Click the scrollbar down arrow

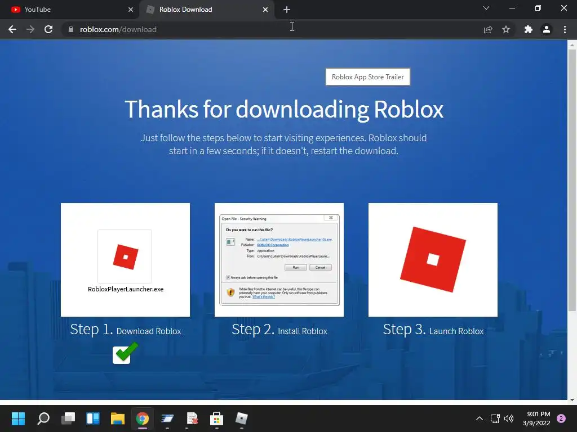click(572, 400)
